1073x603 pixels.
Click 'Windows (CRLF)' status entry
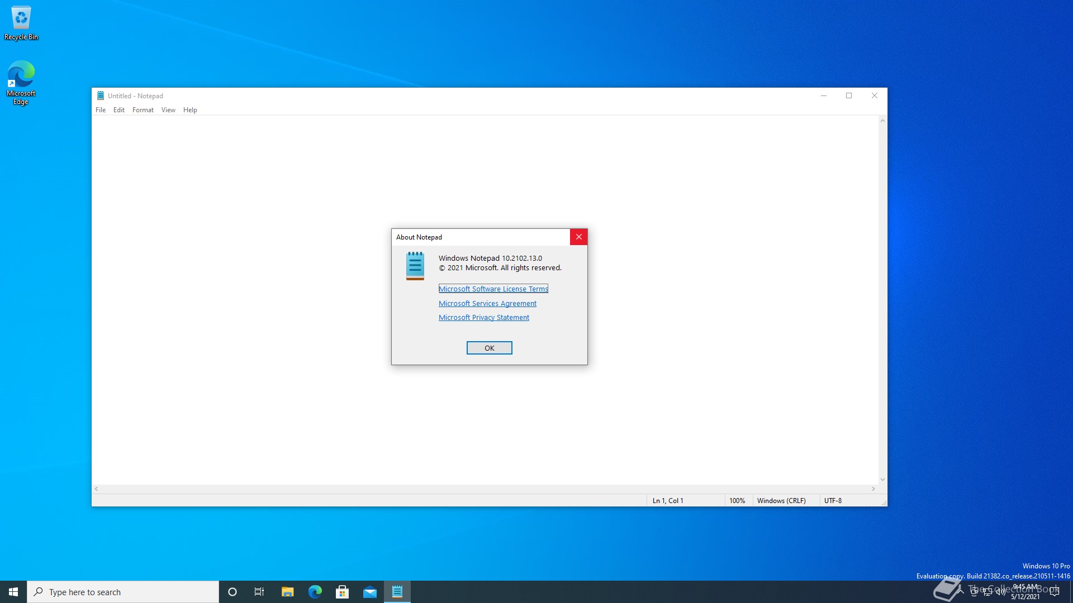click(781, 501)
